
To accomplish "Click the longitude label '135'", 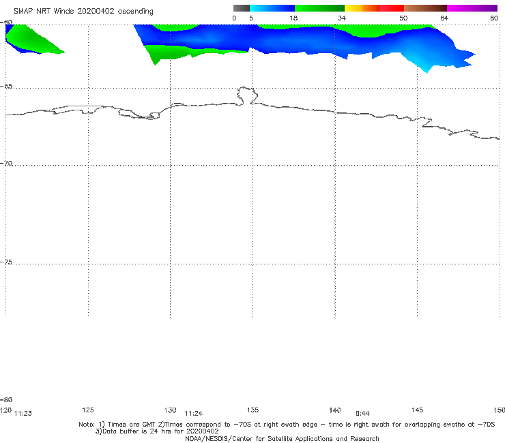I will click(x=252, y=410).
